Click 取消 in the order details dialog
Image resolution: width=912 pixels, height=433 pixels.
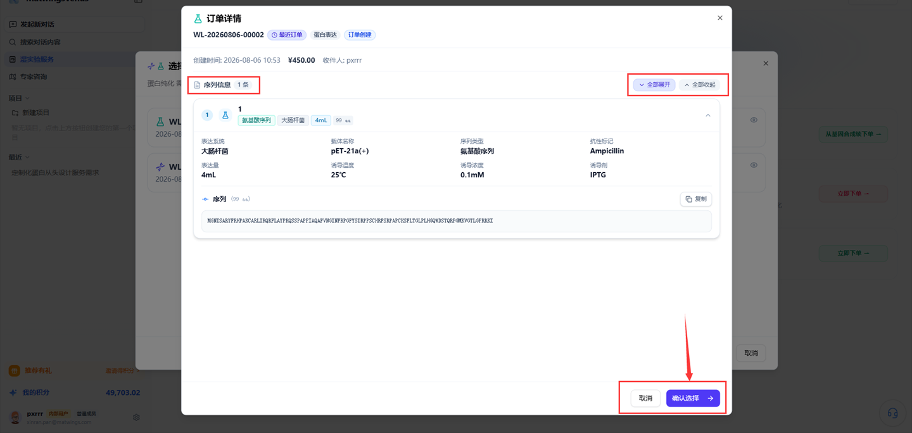tap(645, 398)
